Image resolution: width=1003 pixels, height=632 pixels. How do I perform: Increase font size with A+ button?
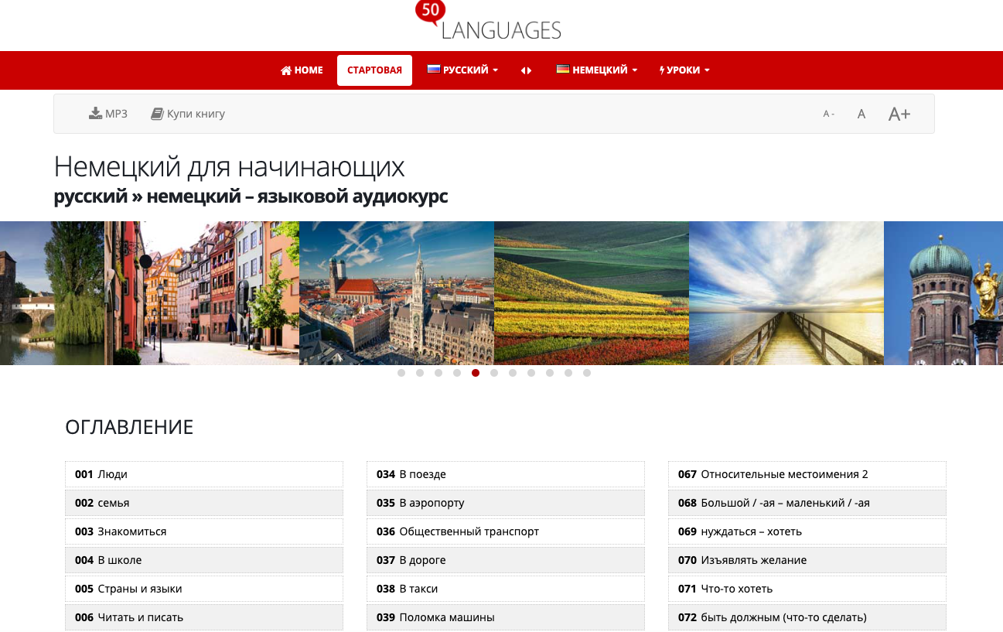[899, 114]
